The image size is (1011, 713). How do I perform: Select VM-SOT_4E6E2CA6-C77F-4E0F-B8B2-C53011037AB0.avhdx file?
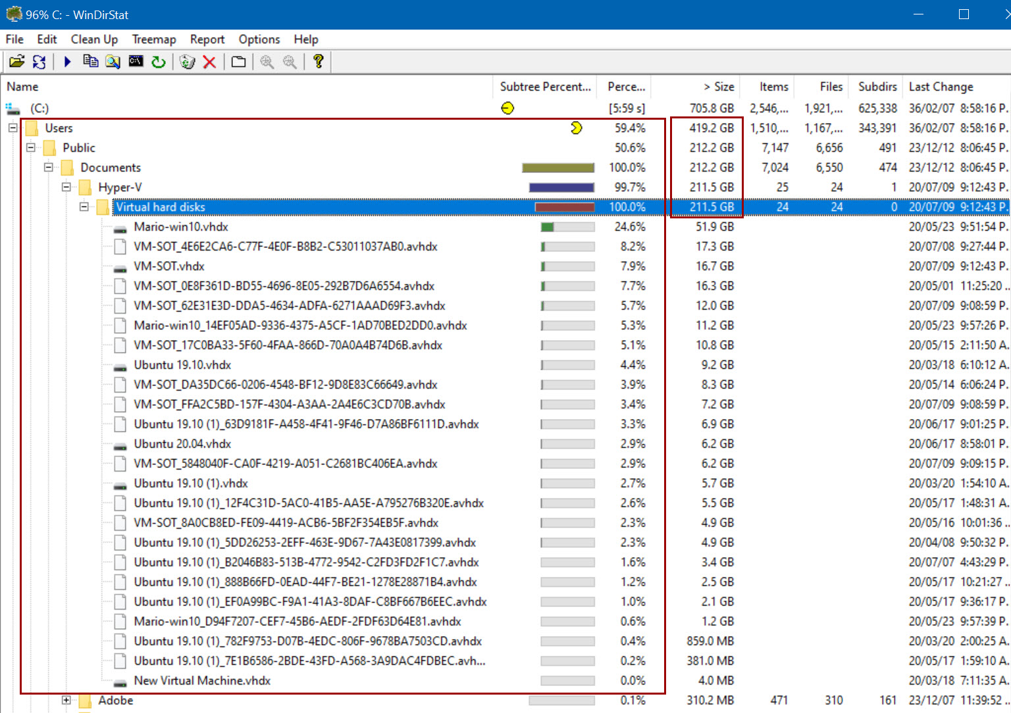pos(286,247)
